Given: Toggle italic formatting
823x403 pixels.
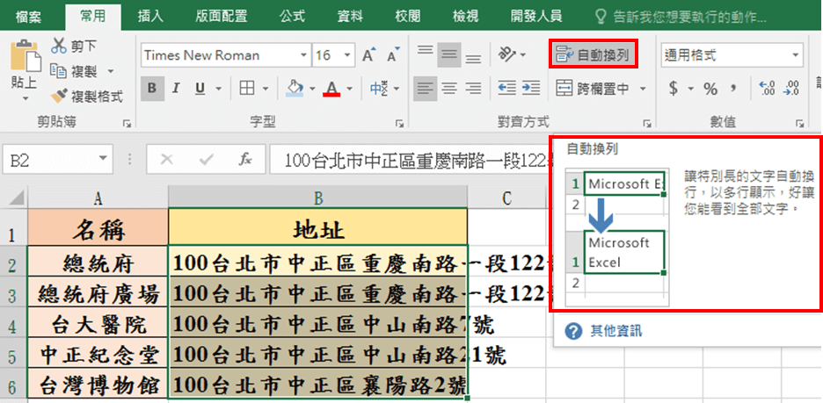Looking at the screenshot, I should [x=175, y=89].
